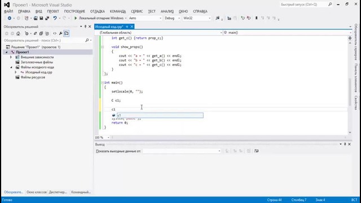
Task: Open the СЕРВИС menu
Action: pos(137,11)
